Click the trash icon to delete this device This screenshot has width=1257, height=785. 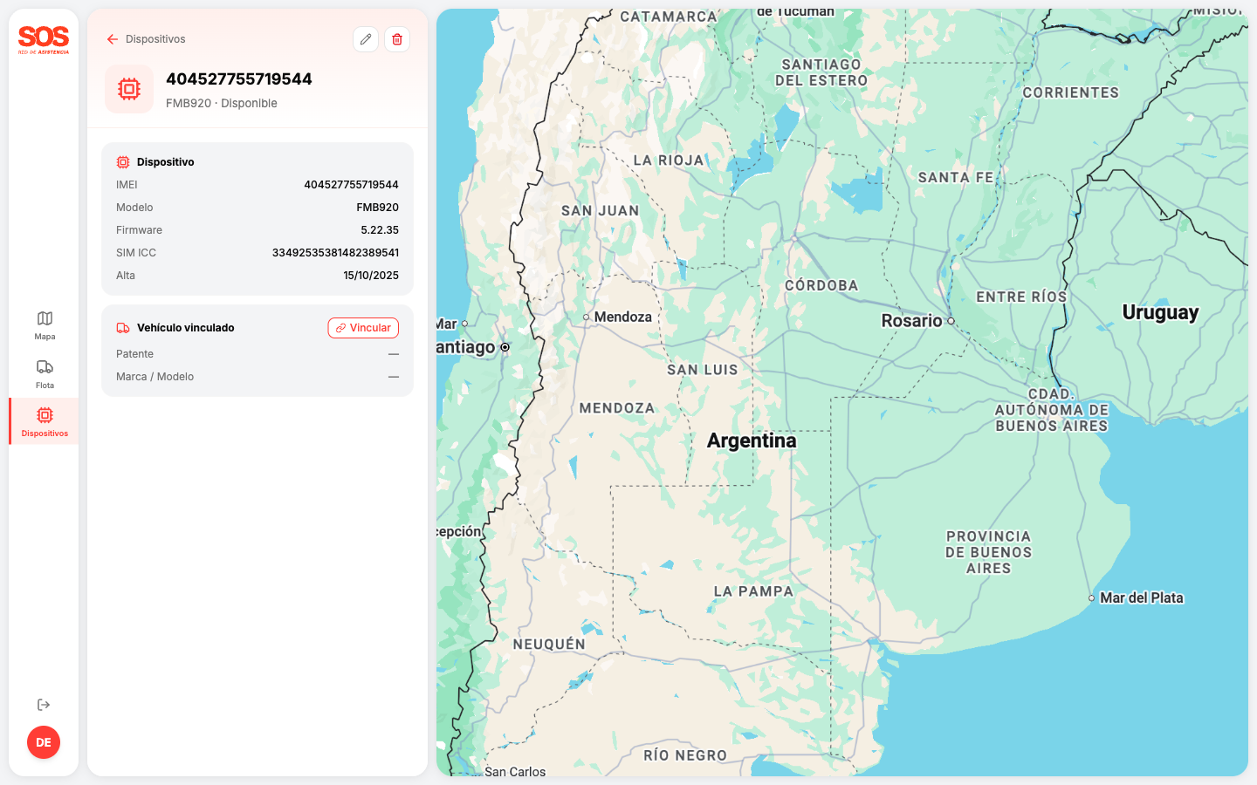tap(397, 39)
